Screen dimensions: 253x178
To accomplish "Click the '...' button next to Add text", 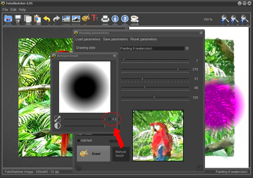I will point(114,141).
